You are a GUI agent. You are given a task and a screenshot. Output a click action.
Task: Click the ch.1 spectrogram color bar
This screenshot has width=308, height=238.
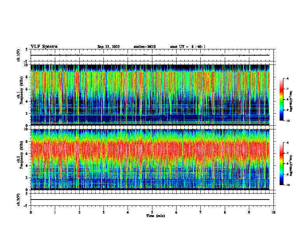tap(281, 100)
